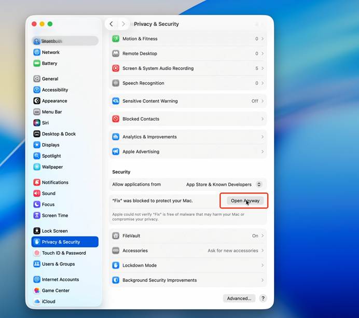
Task: Select Privacy & Security in sidebar
Action: tap(65, 242)
